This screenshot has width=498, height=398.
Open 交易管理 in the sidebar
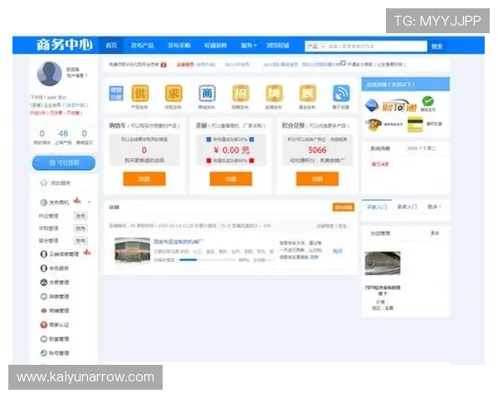tap(55, 282)
